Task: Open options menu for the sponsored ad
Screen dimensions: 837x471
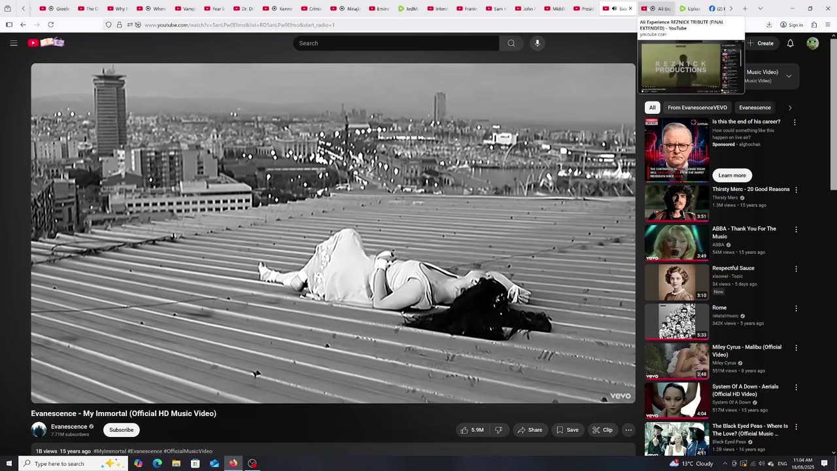Action: coord(794,122)
